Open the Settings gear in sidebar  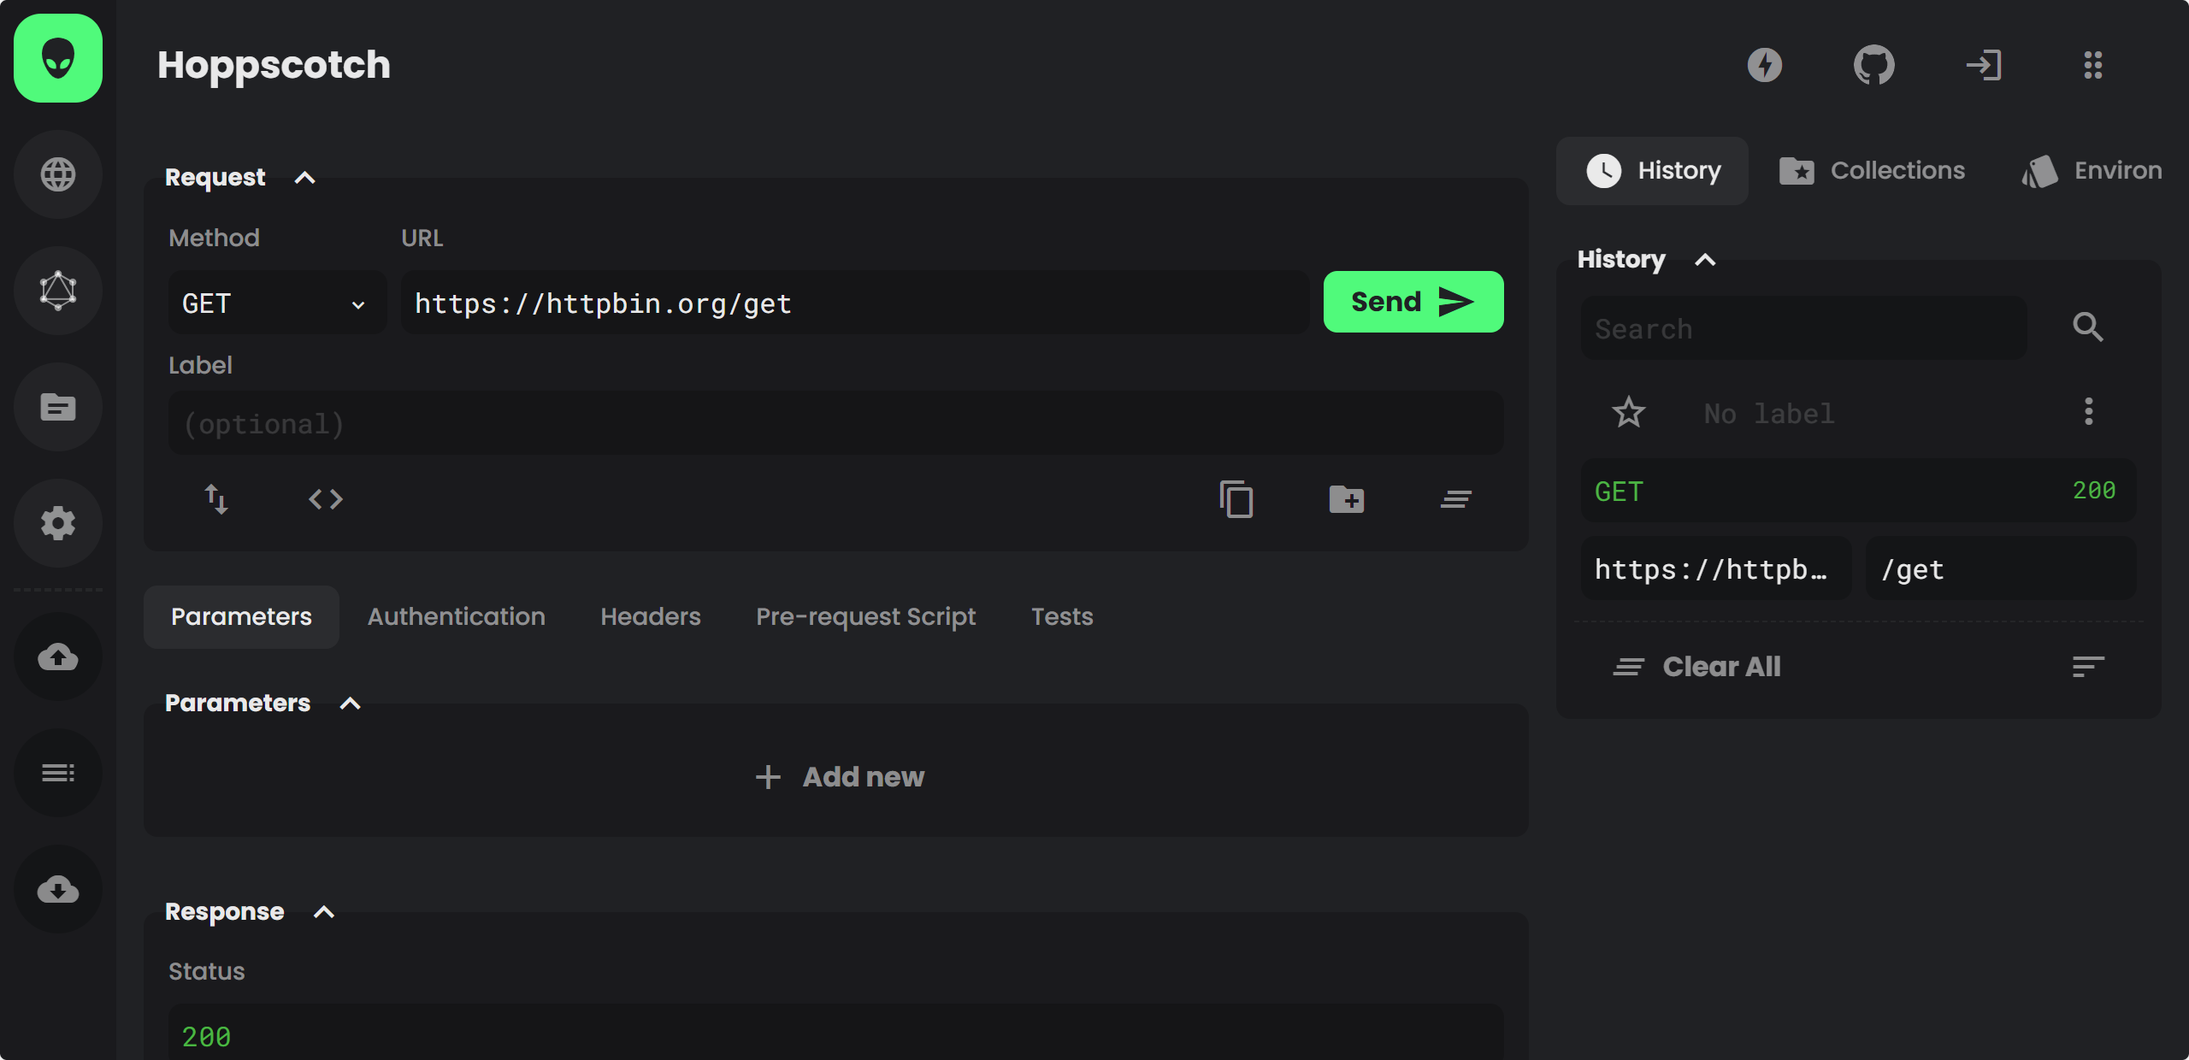[x=58, y=523]
